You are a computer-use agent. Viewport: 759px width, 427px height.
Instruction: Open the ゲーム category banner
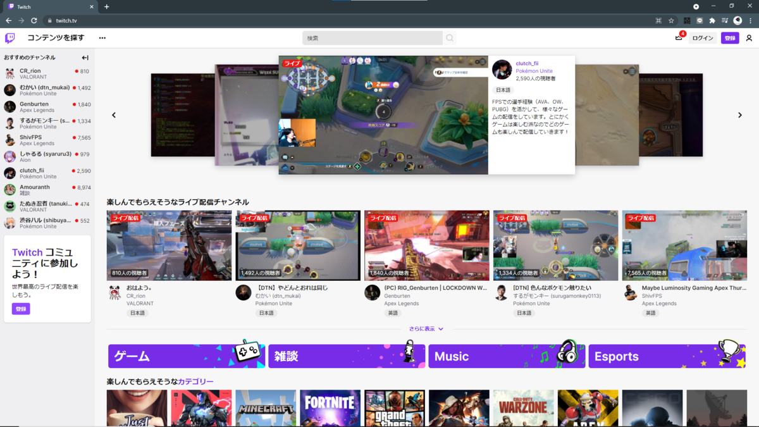[x=187, y=356]
